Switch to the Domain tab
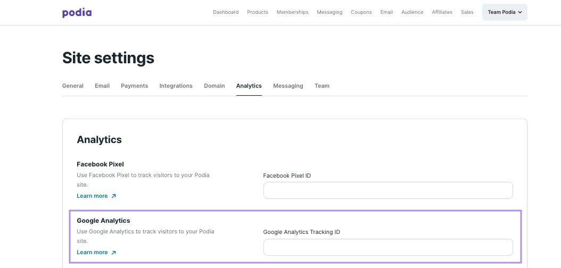The image size is (561, 268). click(214, 86)
